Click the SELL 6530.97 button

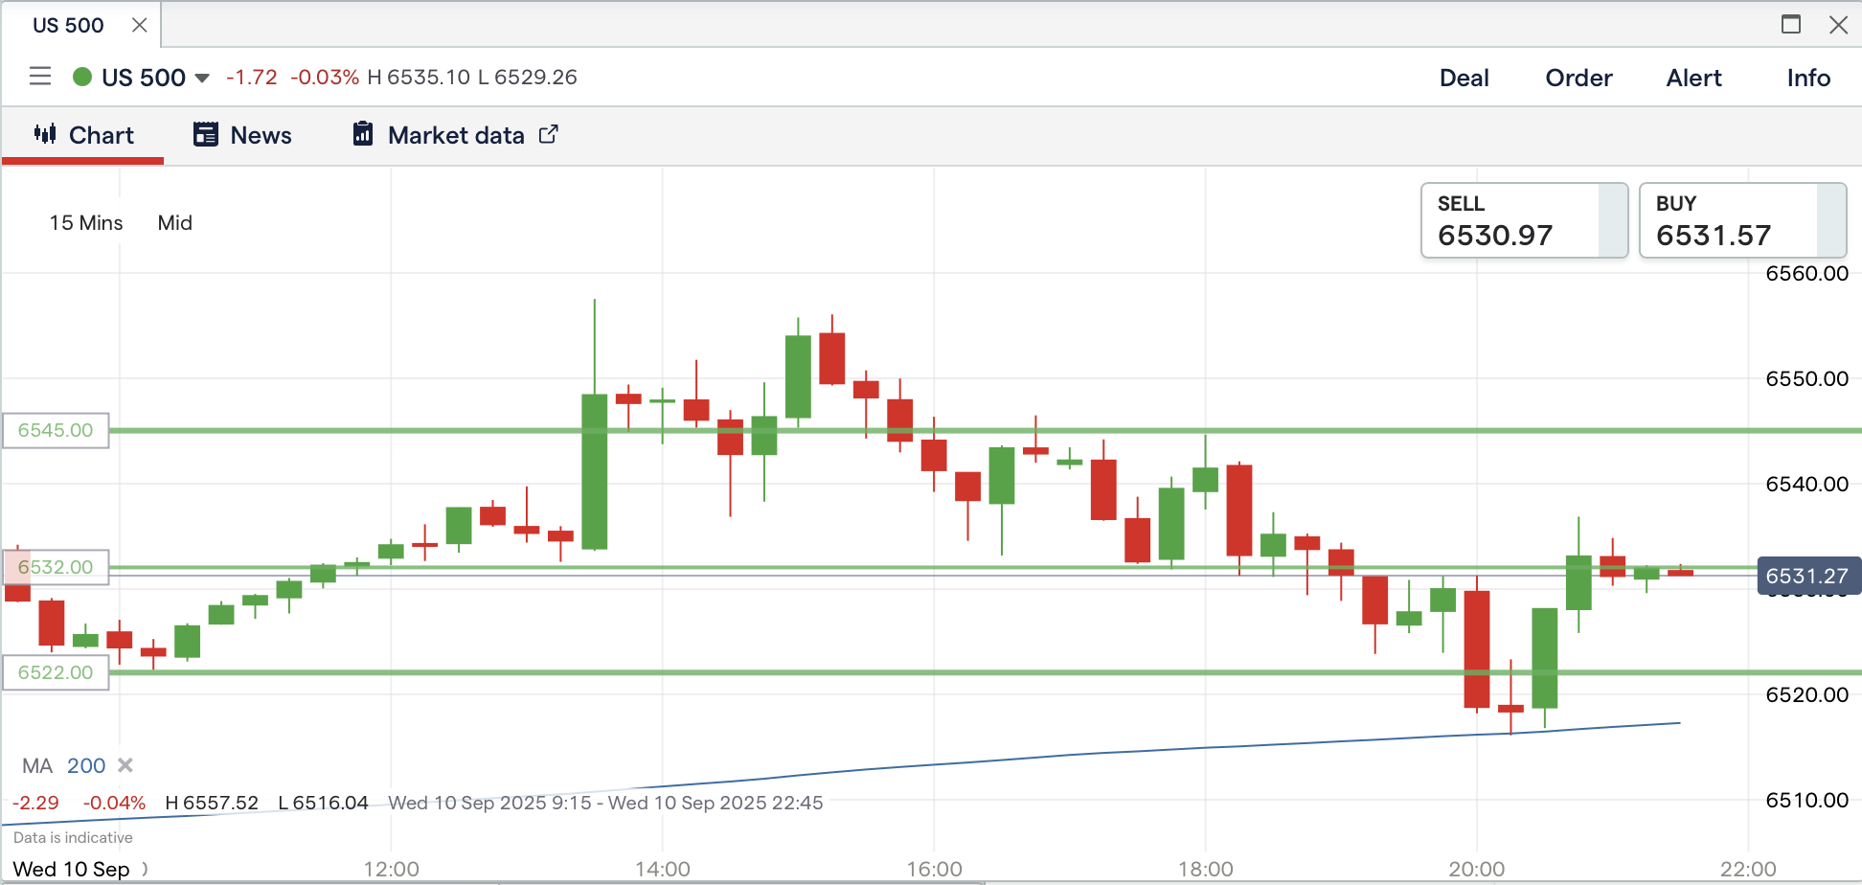click(x=1523, y=221)
